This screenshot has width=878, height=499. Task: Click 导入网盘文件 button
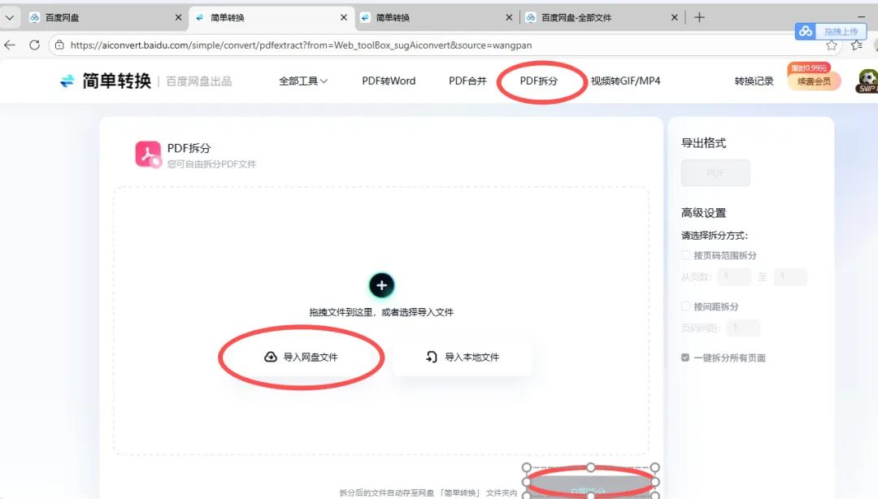[x=302, y=357]
